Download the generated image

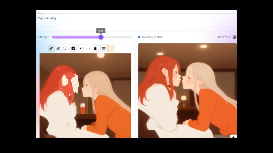(x=233, y=137)
